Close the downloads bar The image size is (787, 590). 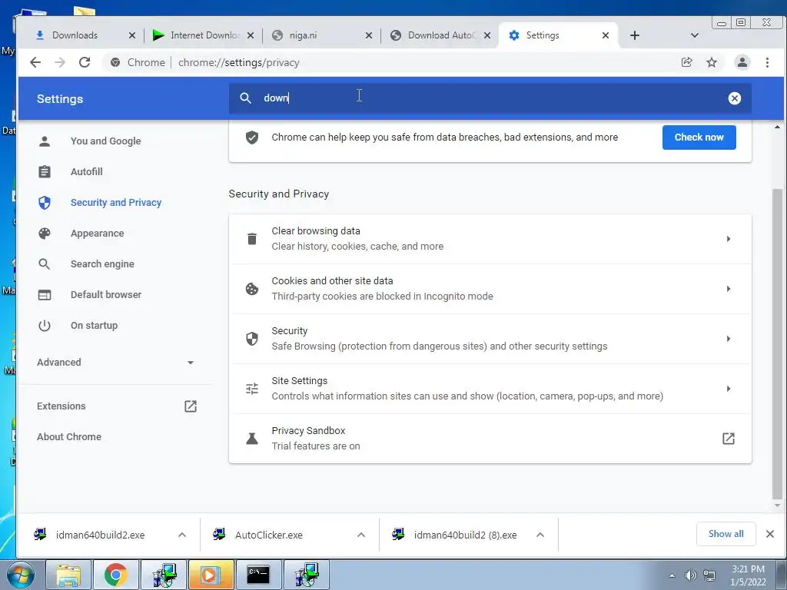770,534
